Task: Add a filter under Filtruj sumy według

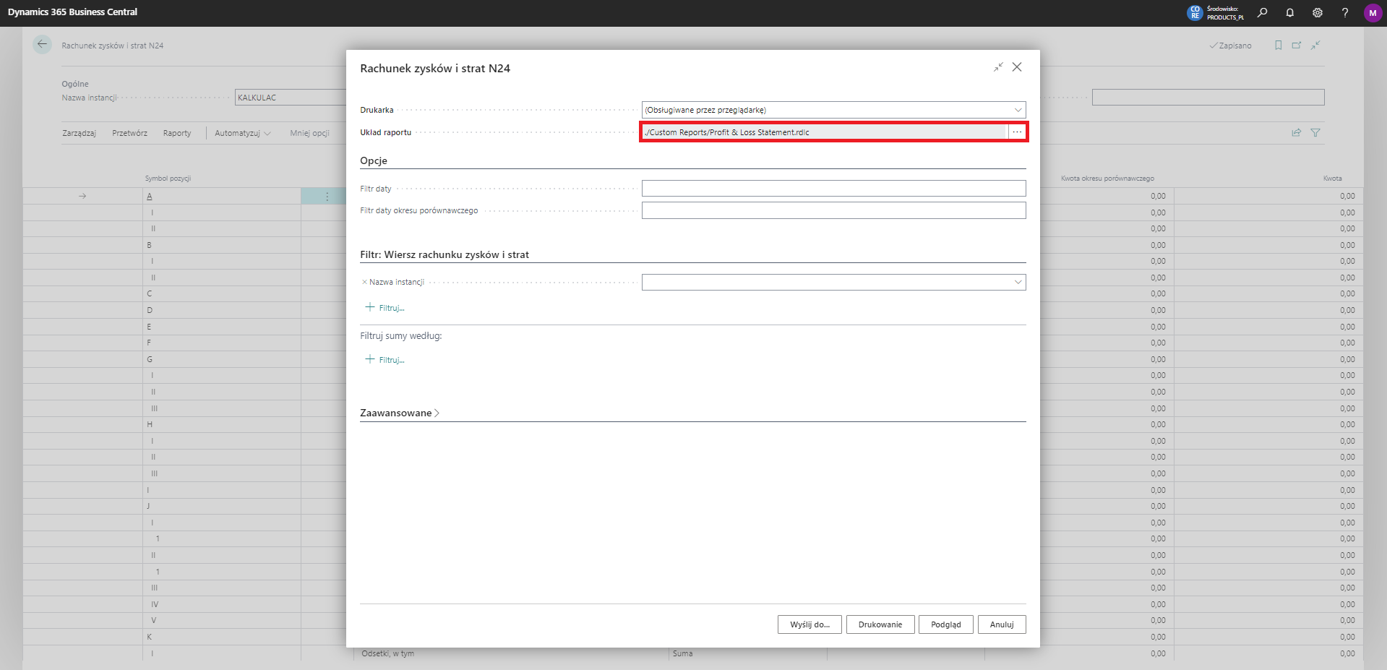Action: (385, 360)
